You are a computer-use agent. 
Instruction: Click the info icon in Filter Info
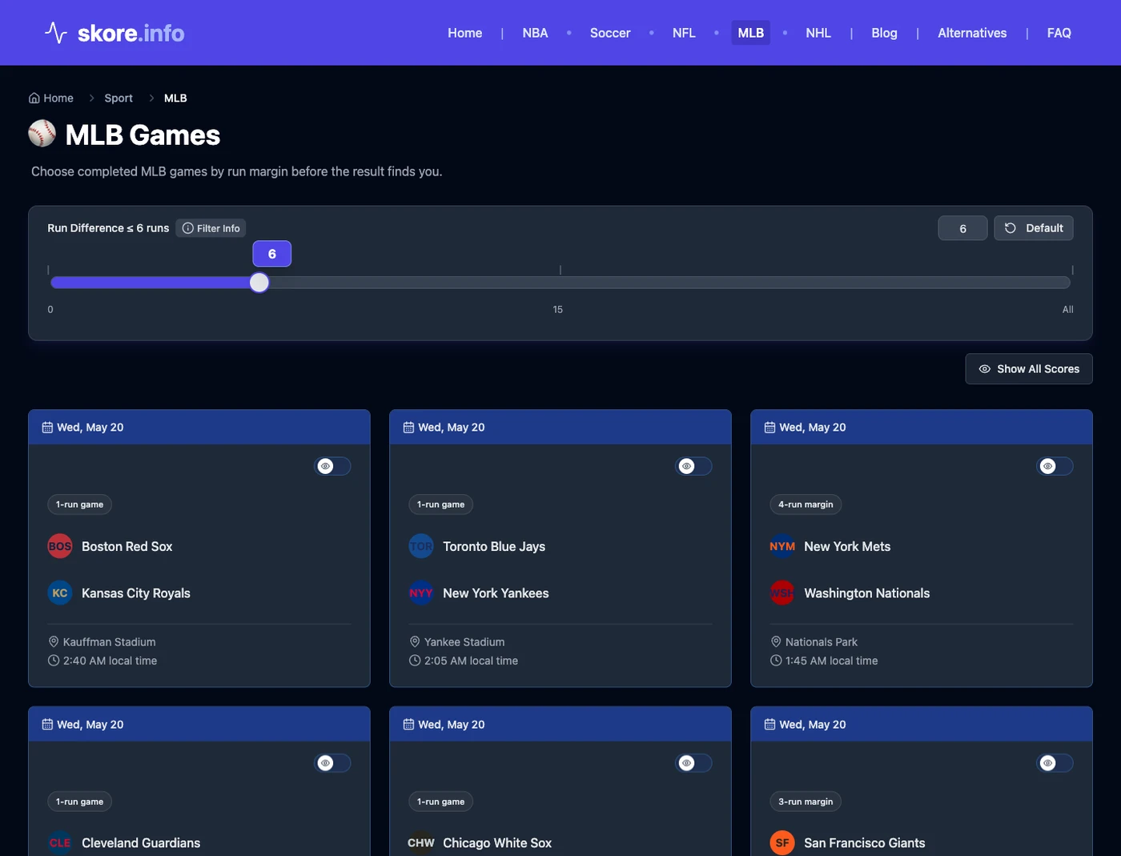188,228
